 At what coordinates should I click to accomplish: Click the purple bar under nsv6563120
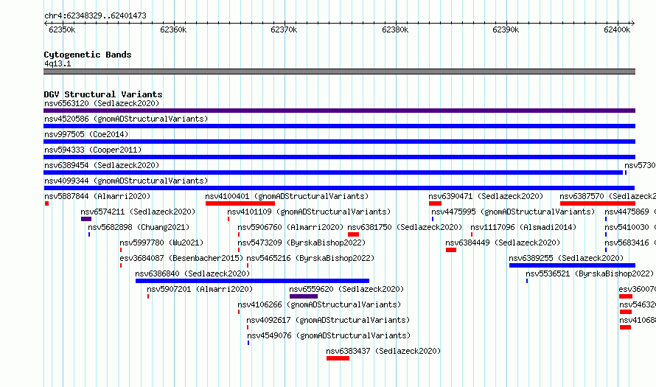tap(339, 111)
